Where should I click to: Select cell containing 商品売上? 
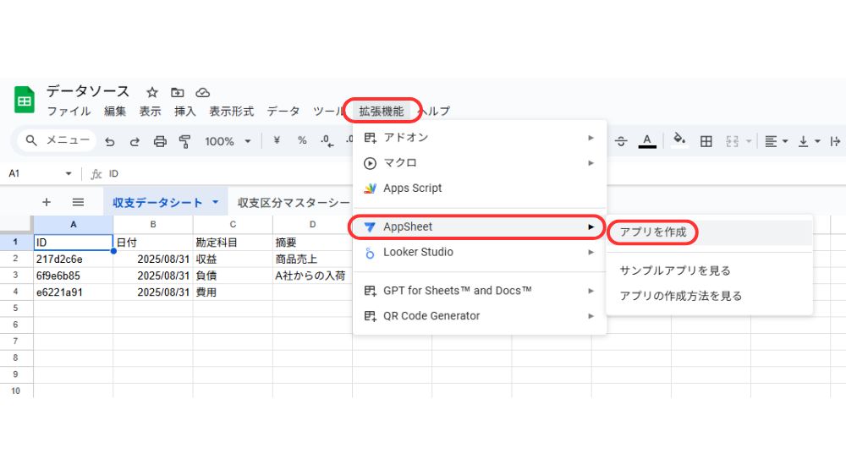pyautogui.click(x=296, y=259)
